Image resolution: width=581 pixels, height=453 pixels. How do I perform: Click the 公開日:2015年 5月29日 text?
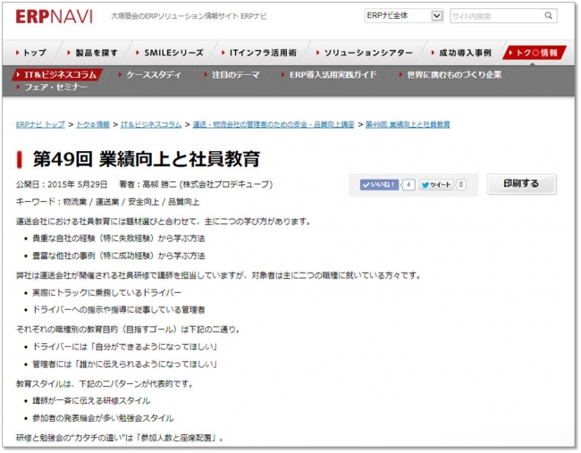(x=62, y=184)
